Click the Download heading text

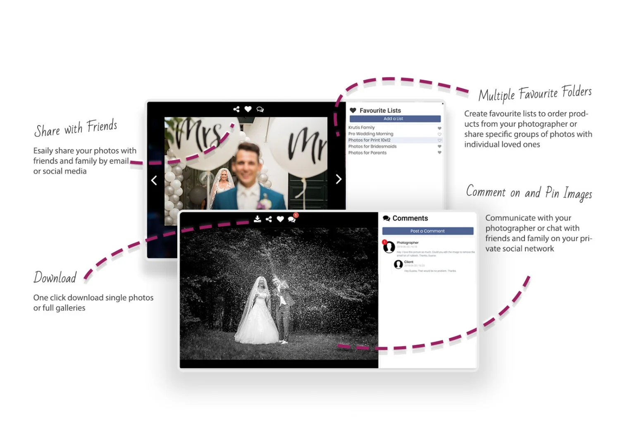tap(55, 277)
